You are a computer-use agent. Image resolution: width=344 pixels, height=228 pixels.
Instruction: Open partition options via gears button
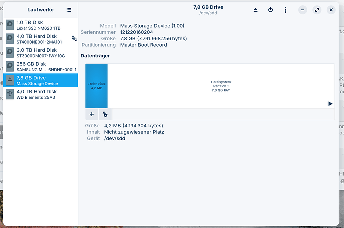[x=105, y=114]
